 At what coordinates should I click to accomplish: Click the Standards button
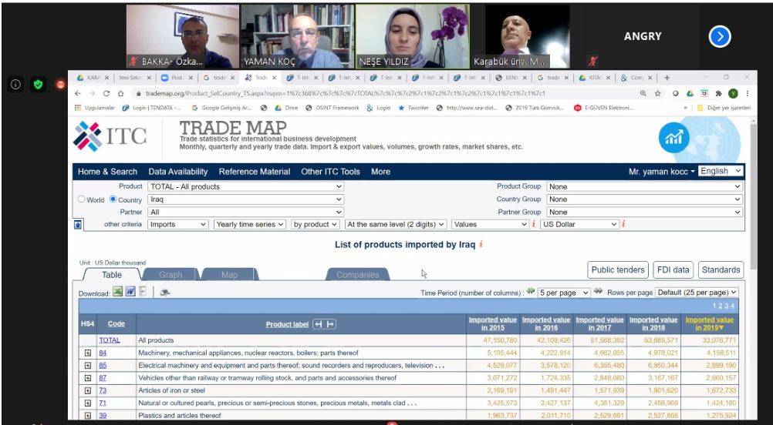[721, 269]
